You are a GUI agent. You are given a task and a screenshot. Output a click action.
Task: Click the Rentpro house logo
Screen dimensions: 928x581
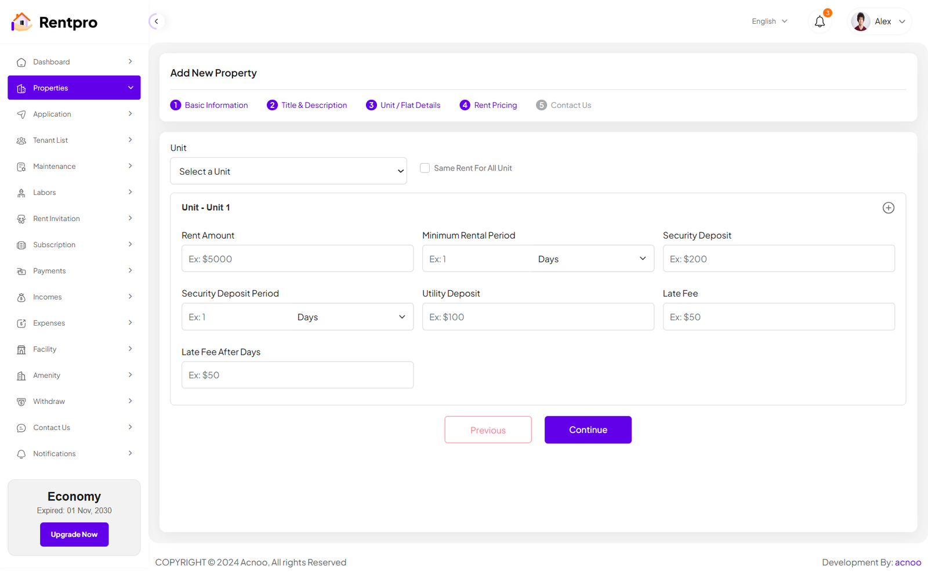[21, 22]
